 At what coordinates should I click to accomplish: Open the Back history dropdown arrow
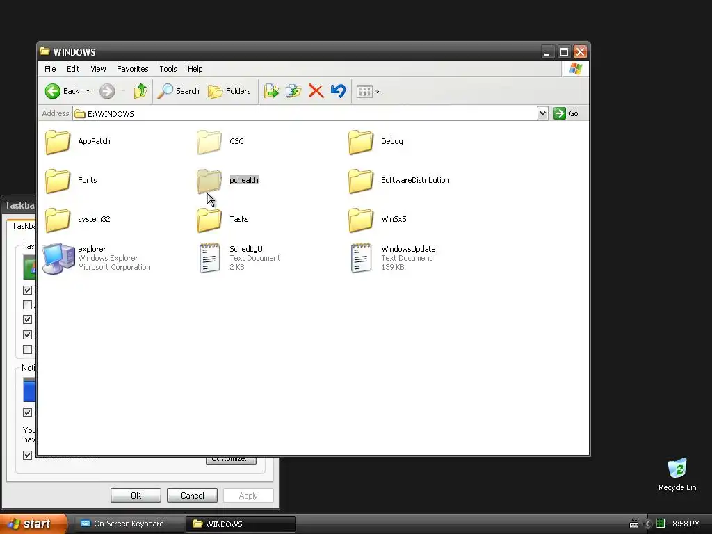coord(88,91)
